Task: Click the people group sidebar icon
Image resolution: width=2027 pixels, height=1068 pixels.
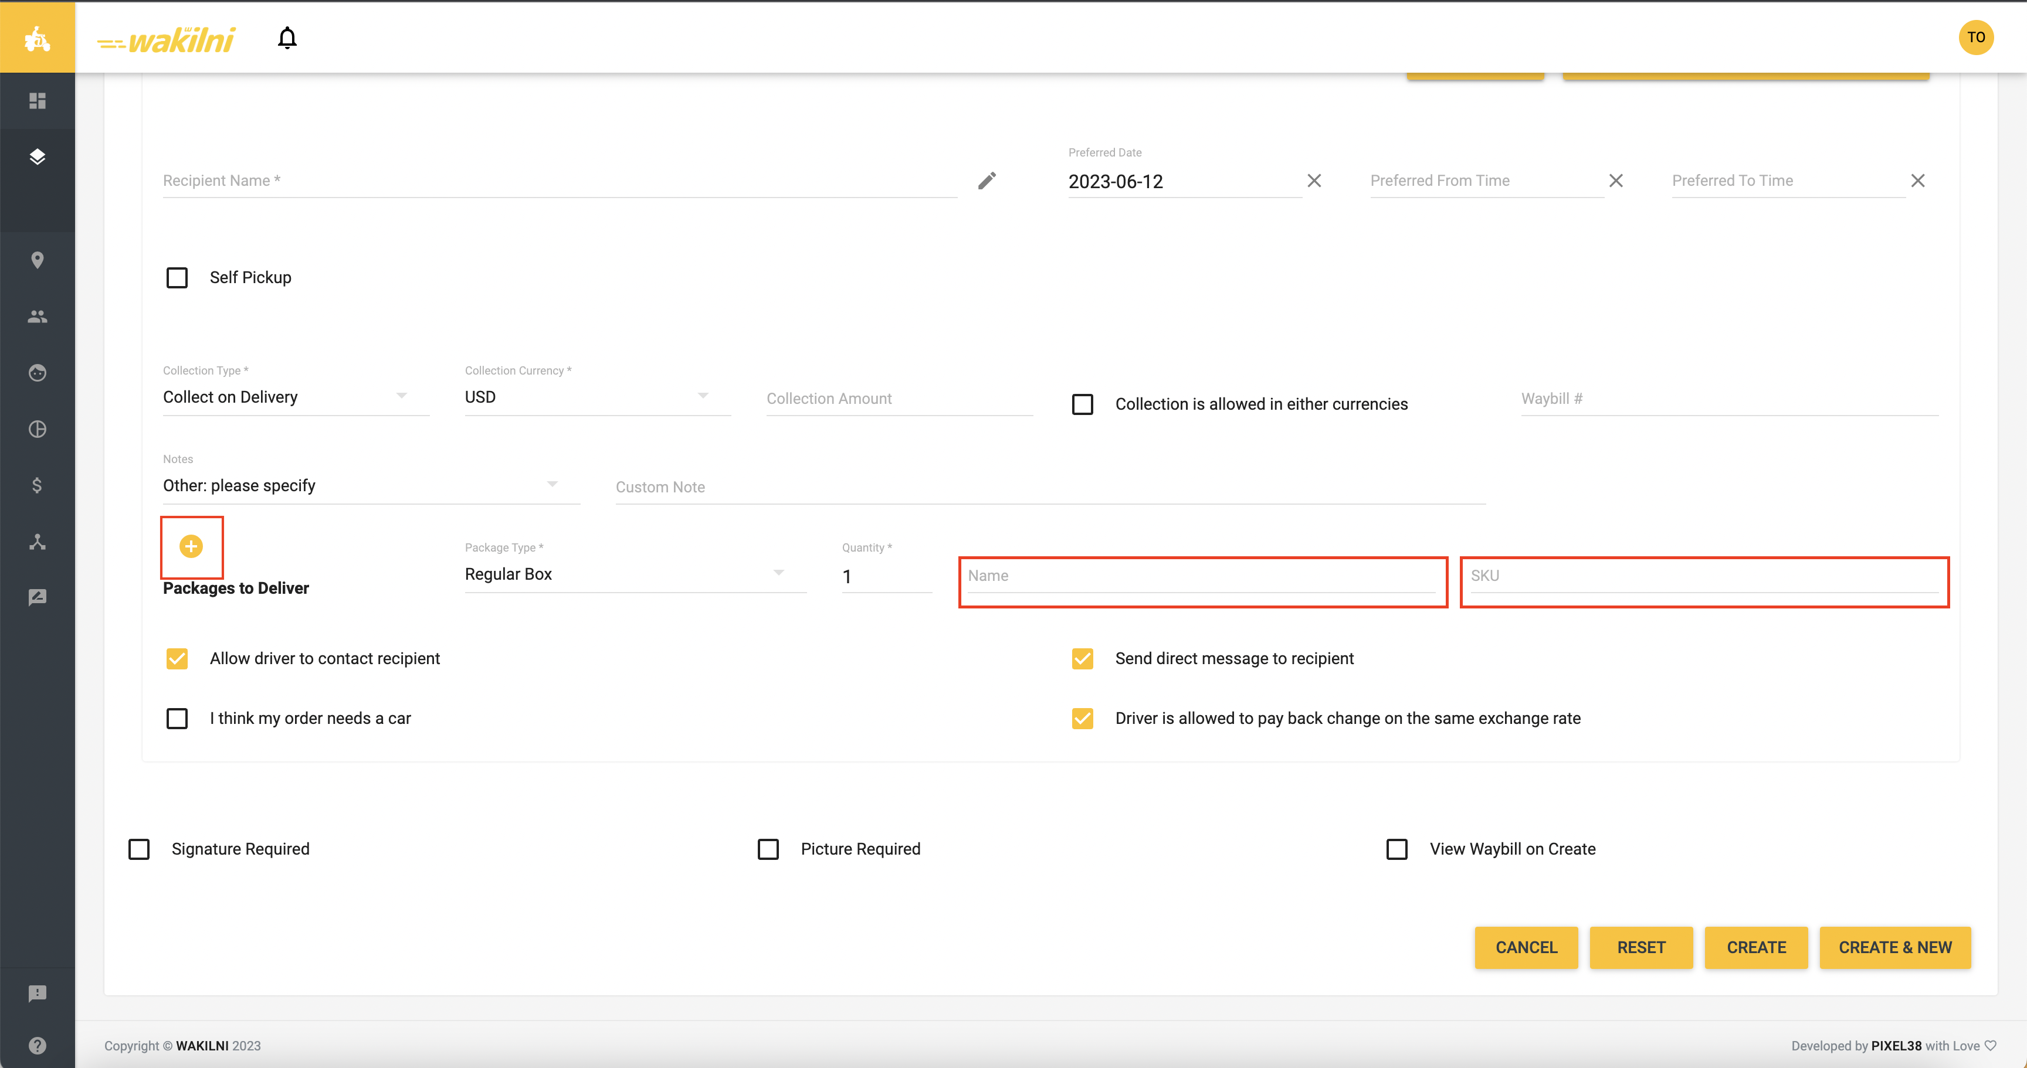Action: pyautogui.click(x=37, y=316)
